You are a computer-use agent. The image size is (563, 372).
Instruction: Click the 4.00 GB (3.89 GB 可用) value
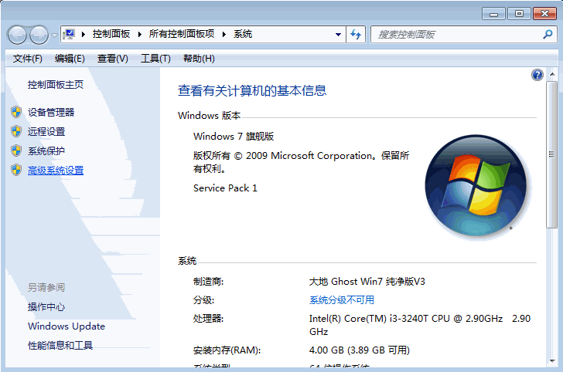tap(360, 350)
